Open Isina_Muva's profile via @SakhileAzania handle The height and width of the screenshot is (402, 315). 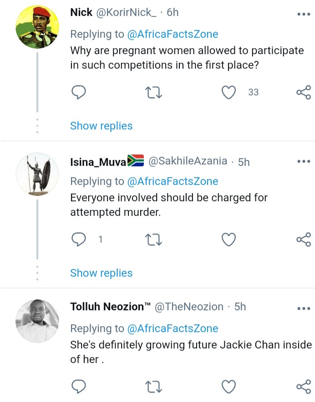click(x=188, y=161)
